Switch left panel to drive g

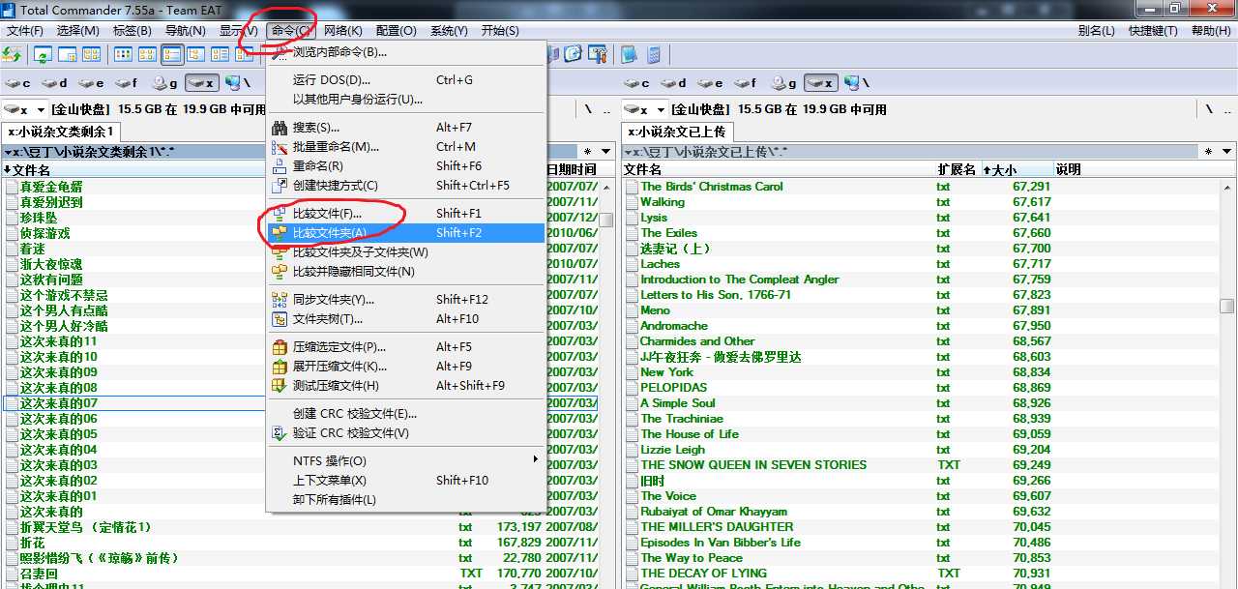163,83
